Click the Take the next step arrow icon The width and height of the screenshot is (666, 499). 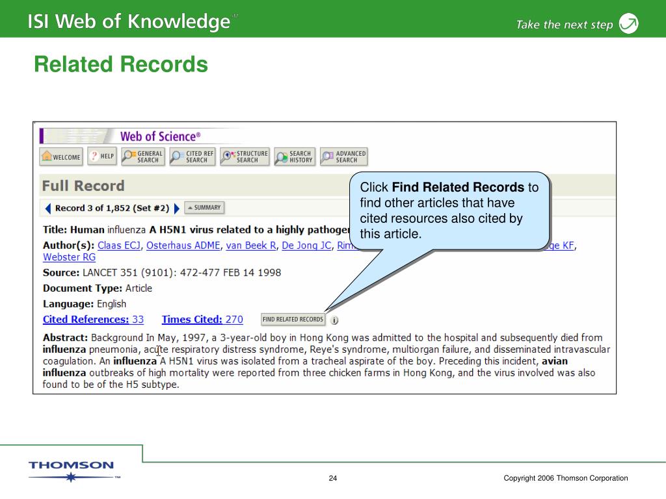point(629,23)
